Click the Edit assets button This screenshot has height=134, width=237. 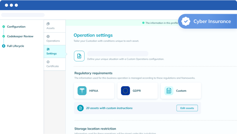pyautogui.click(x=187, y=108)
